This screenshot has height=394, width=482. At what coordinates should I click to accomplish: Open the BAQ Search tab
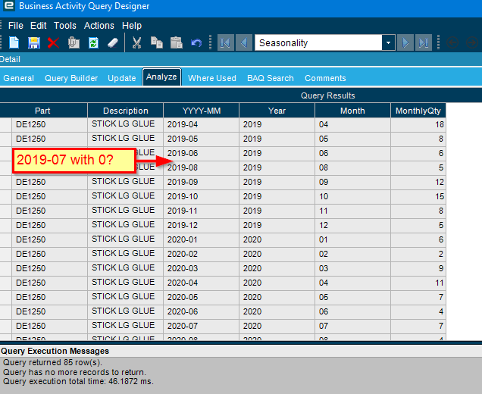271,78
